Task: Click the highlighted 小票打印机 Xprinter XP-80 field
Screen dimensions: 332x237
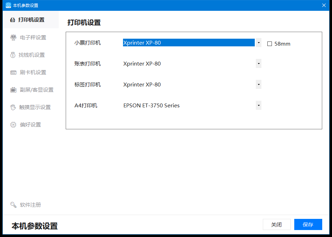Action: coord(189,43)
